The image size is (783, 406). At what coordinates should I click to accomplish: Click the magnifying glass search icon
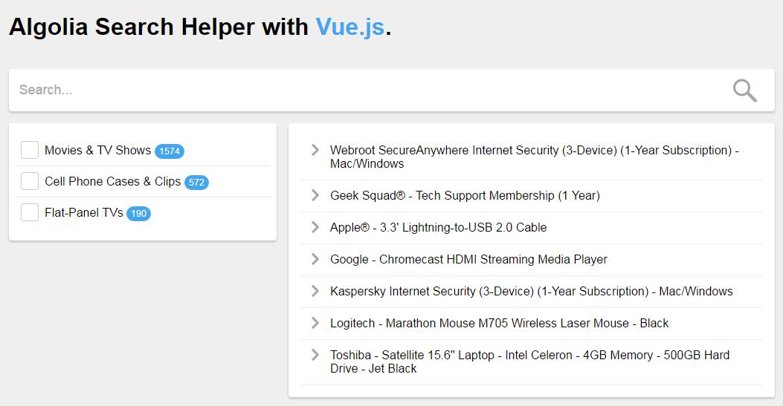[x=744, y=91]
